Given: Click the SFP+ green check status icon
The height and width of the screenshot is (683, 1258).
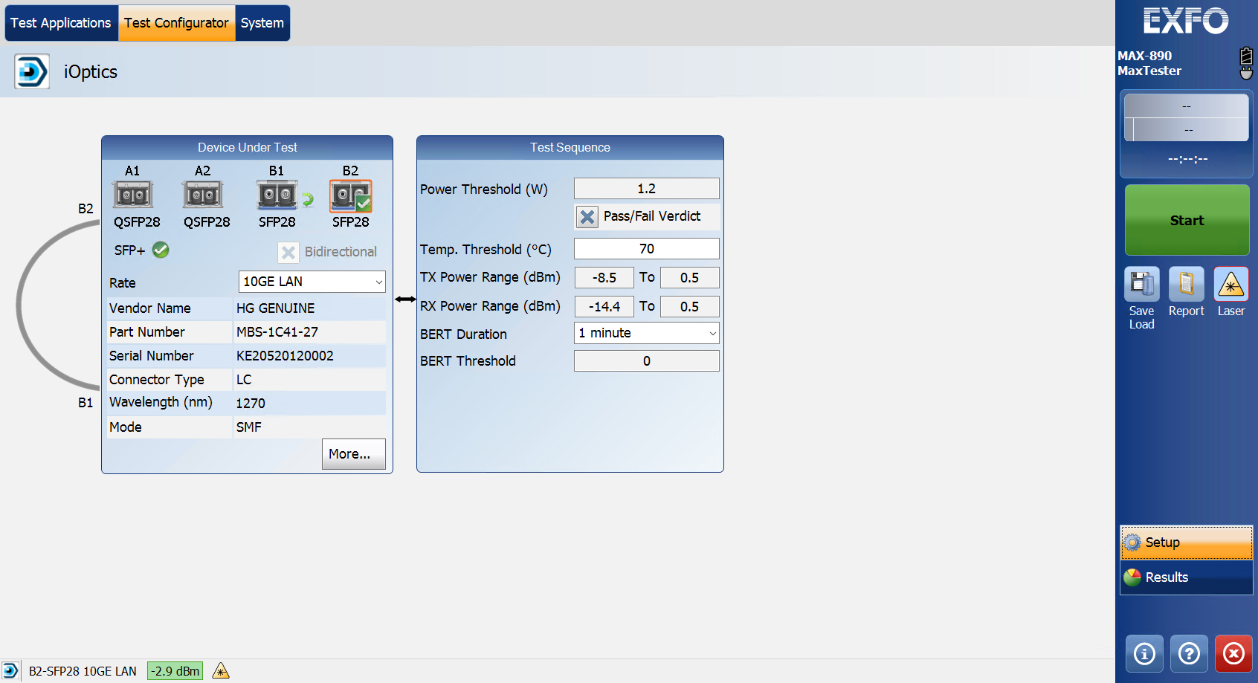Looking at the screenshot, I should tap(161, 250).
